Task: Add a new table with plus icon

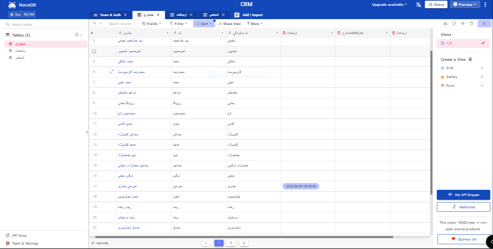Action: [77, 35]
